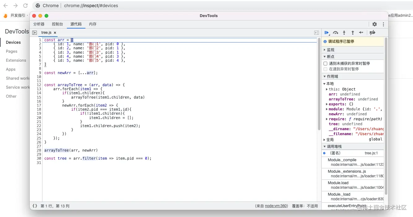Click the __dirname scope entry
Screen dimensions: 413x217
[x=356, y=129]
